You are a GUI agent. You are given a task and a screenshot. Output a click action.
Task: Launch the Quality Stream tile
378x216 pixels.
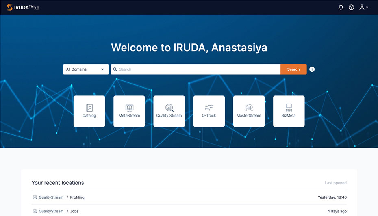169,111
